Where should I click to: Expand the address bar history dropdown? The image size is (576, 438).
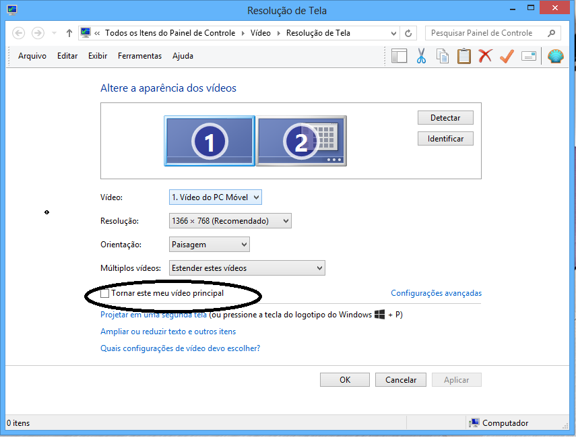click(x=393, y=34)
